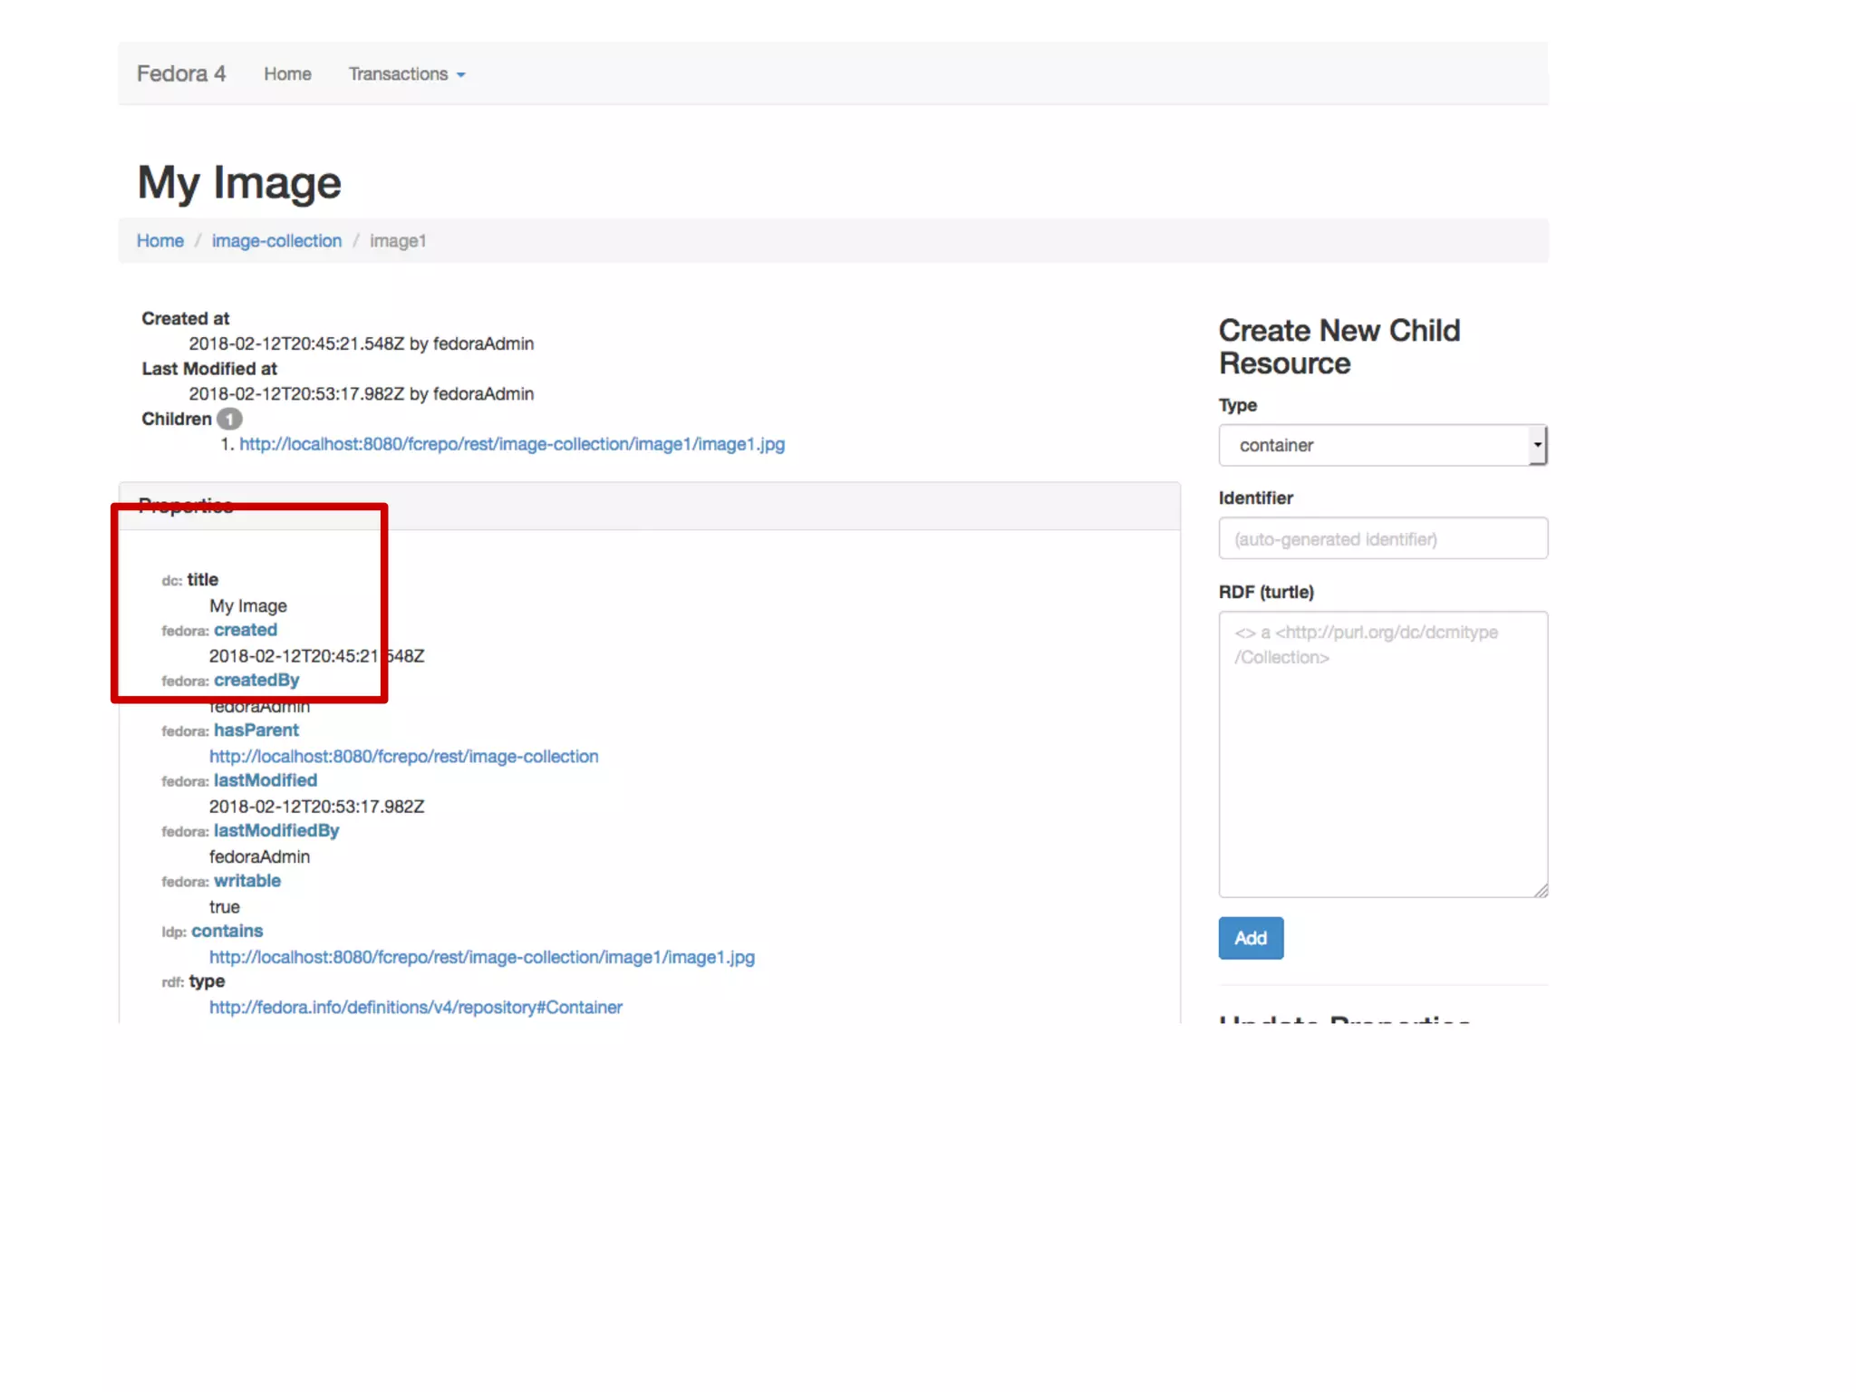Expand the Type container dropdown
The width and height of the screenshot is (1856, 1392).
(x=1372, y=445)
